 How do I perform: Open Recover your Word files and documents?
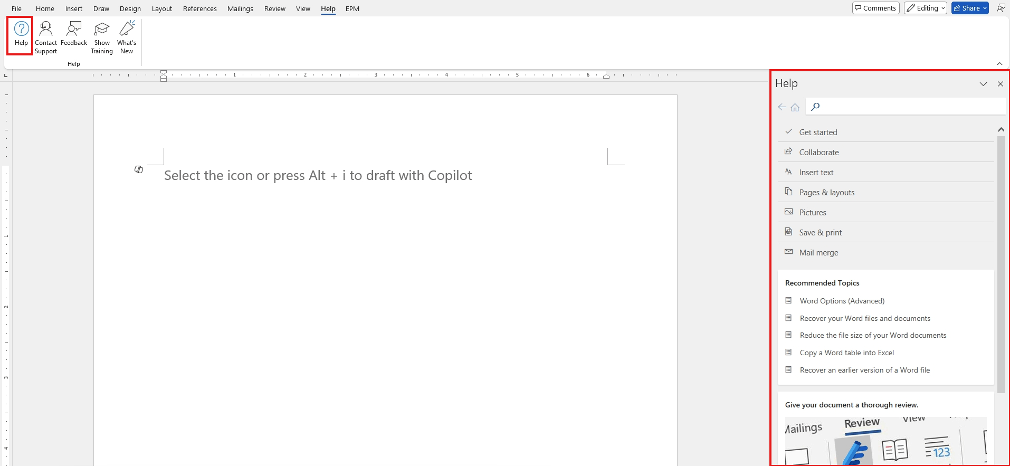(x=865, y=318)
